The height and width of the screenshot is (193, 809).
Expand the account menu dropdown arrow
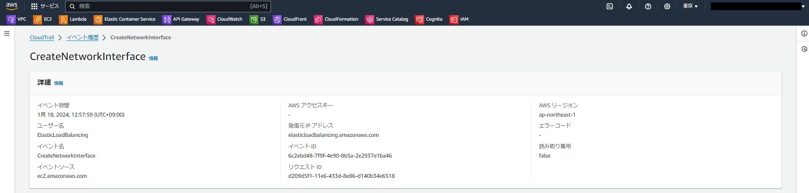point(803,6)
